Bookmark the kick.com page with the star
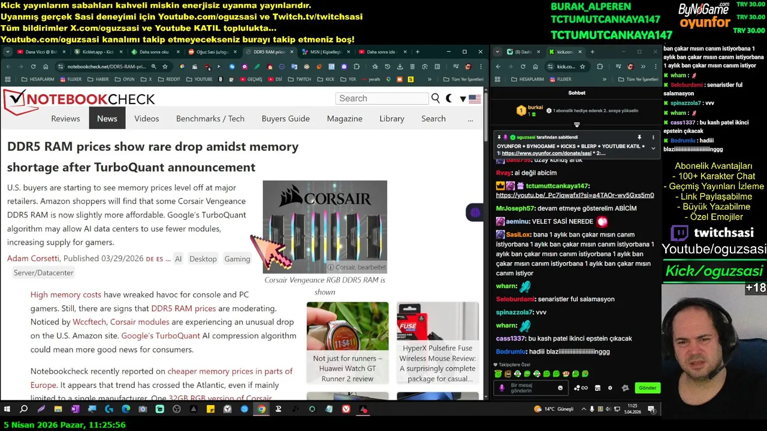The image size is (767, 431). 582,66
